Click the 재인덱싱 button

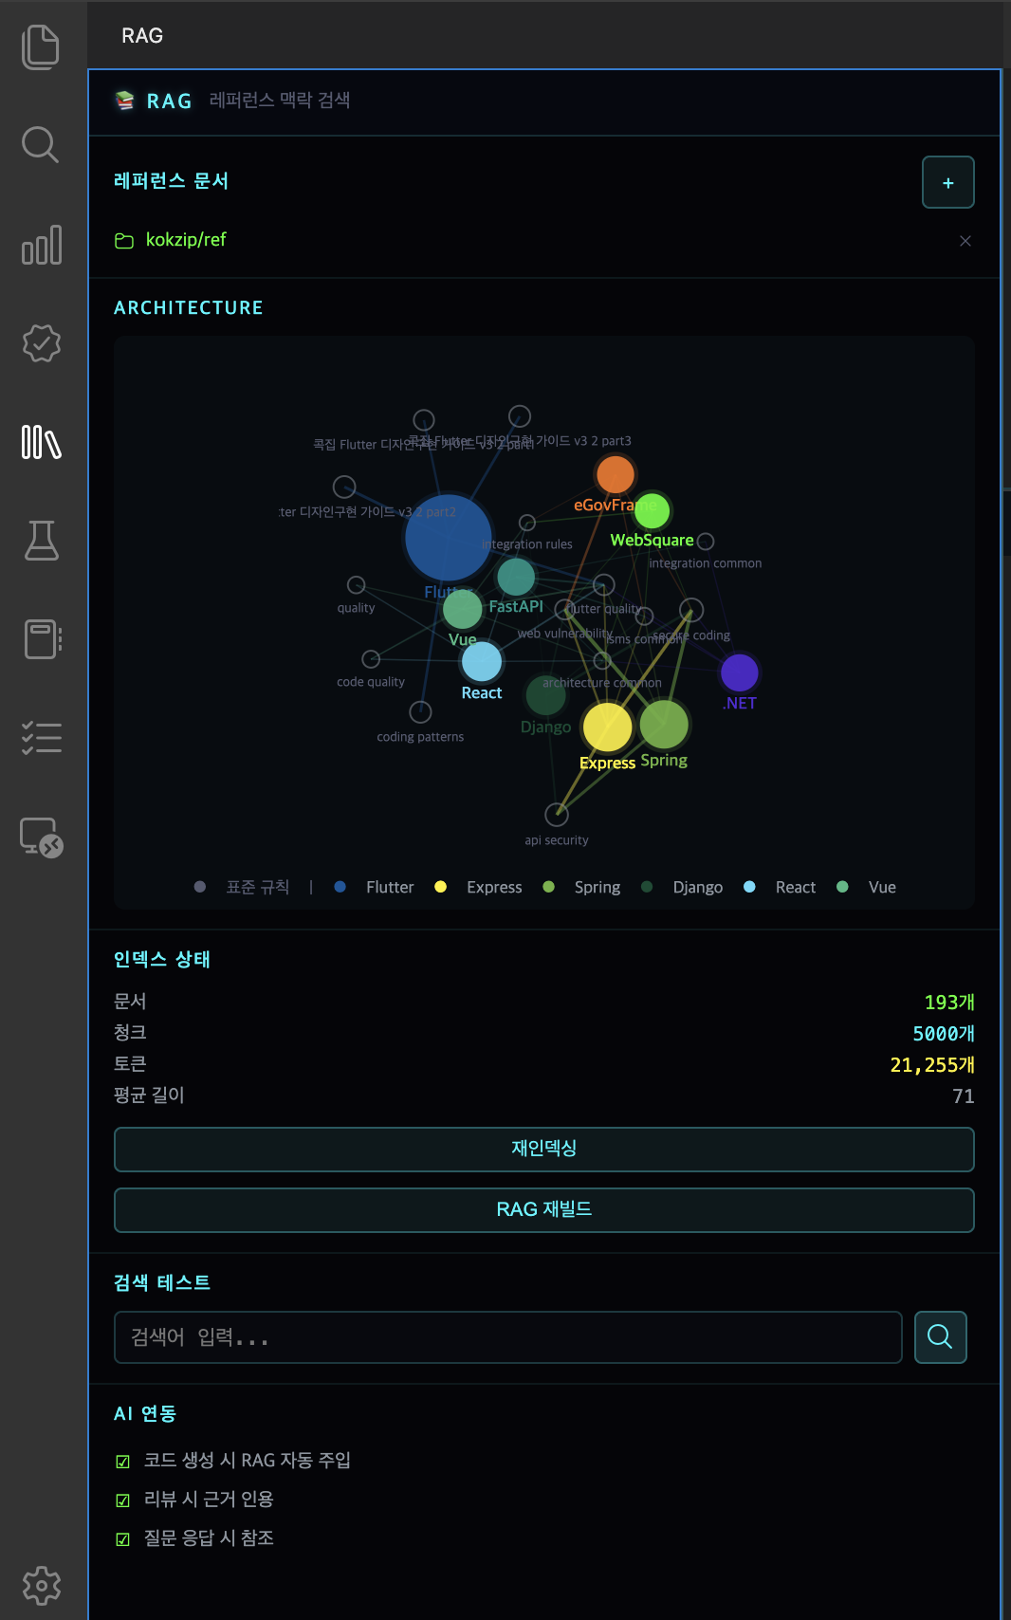point(544,1149)
